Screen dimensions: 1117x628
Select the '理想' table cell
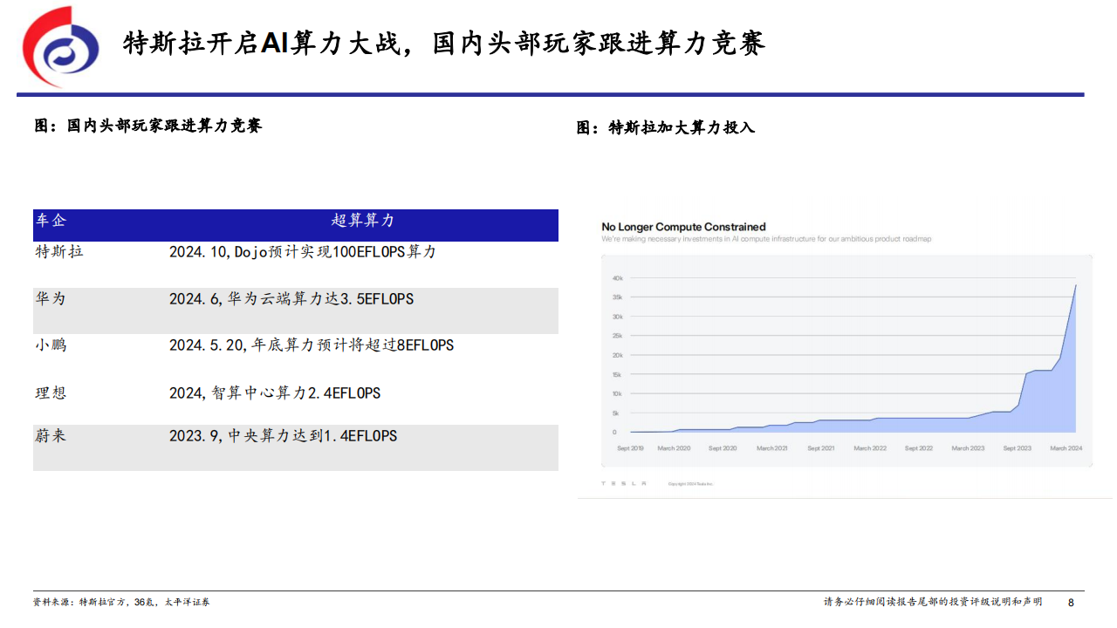pos(51,392)
